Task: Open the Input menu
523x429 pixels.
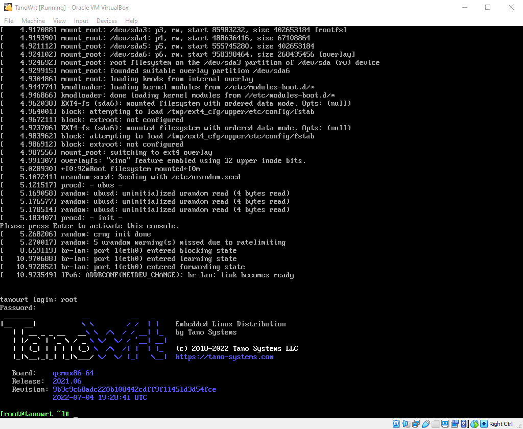Action: [x=81, y=20]
